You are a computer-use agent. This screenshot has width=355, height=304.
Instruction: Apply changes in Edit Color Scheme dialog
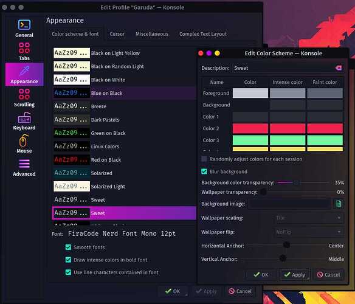[x=295, y=275]
